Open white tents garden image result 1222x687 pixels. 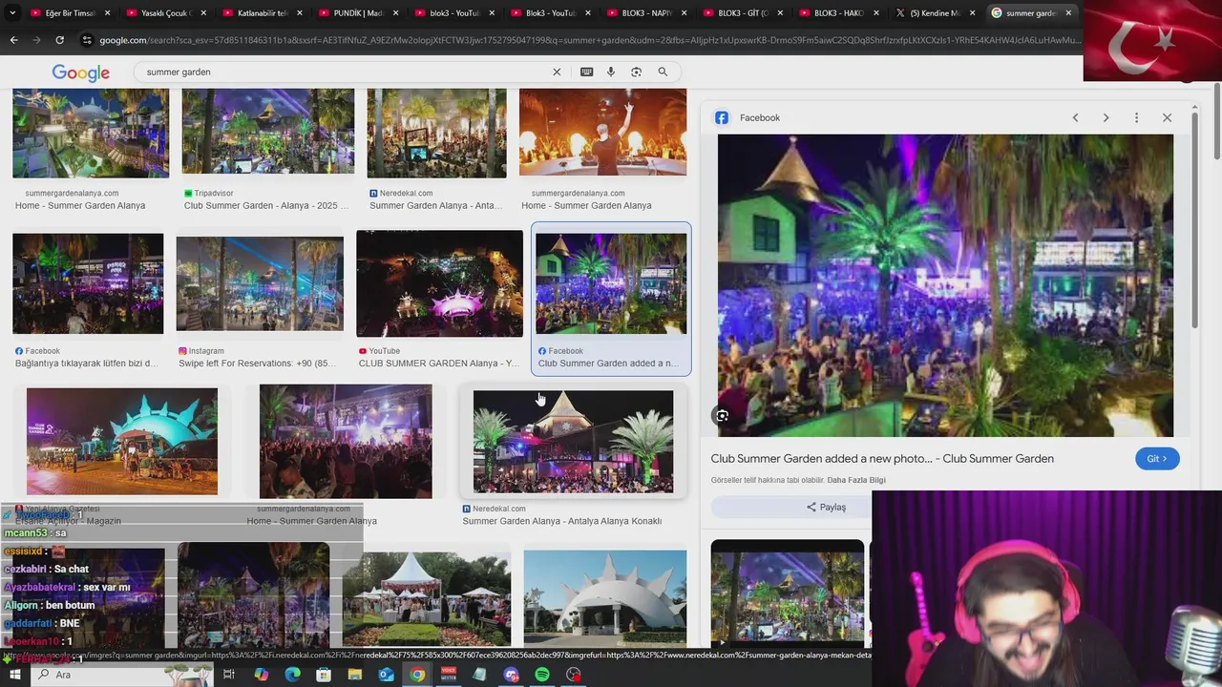click(426, 598)
